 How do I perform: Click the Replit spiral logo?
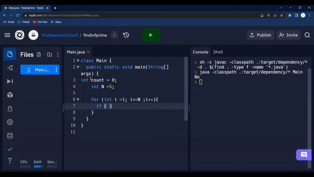[x=20, y=35]
